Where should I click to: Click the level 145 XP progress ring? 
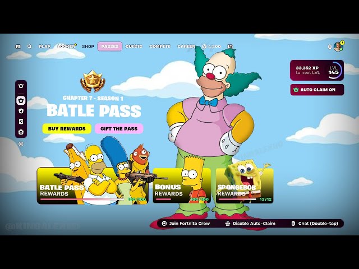click(334, 70)
